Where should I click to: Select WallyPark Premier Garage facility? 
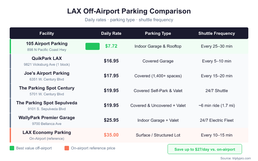(47, 118)
